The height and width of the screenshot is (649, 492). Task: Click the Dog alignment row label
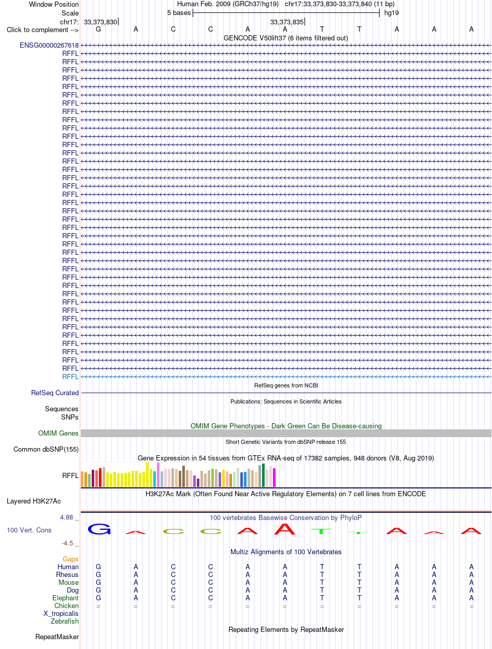73,590
